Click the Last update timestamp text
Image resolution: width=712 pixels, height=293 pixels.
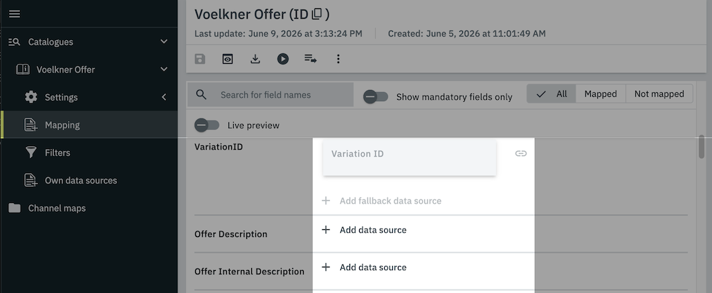click(x=278, y=34)
